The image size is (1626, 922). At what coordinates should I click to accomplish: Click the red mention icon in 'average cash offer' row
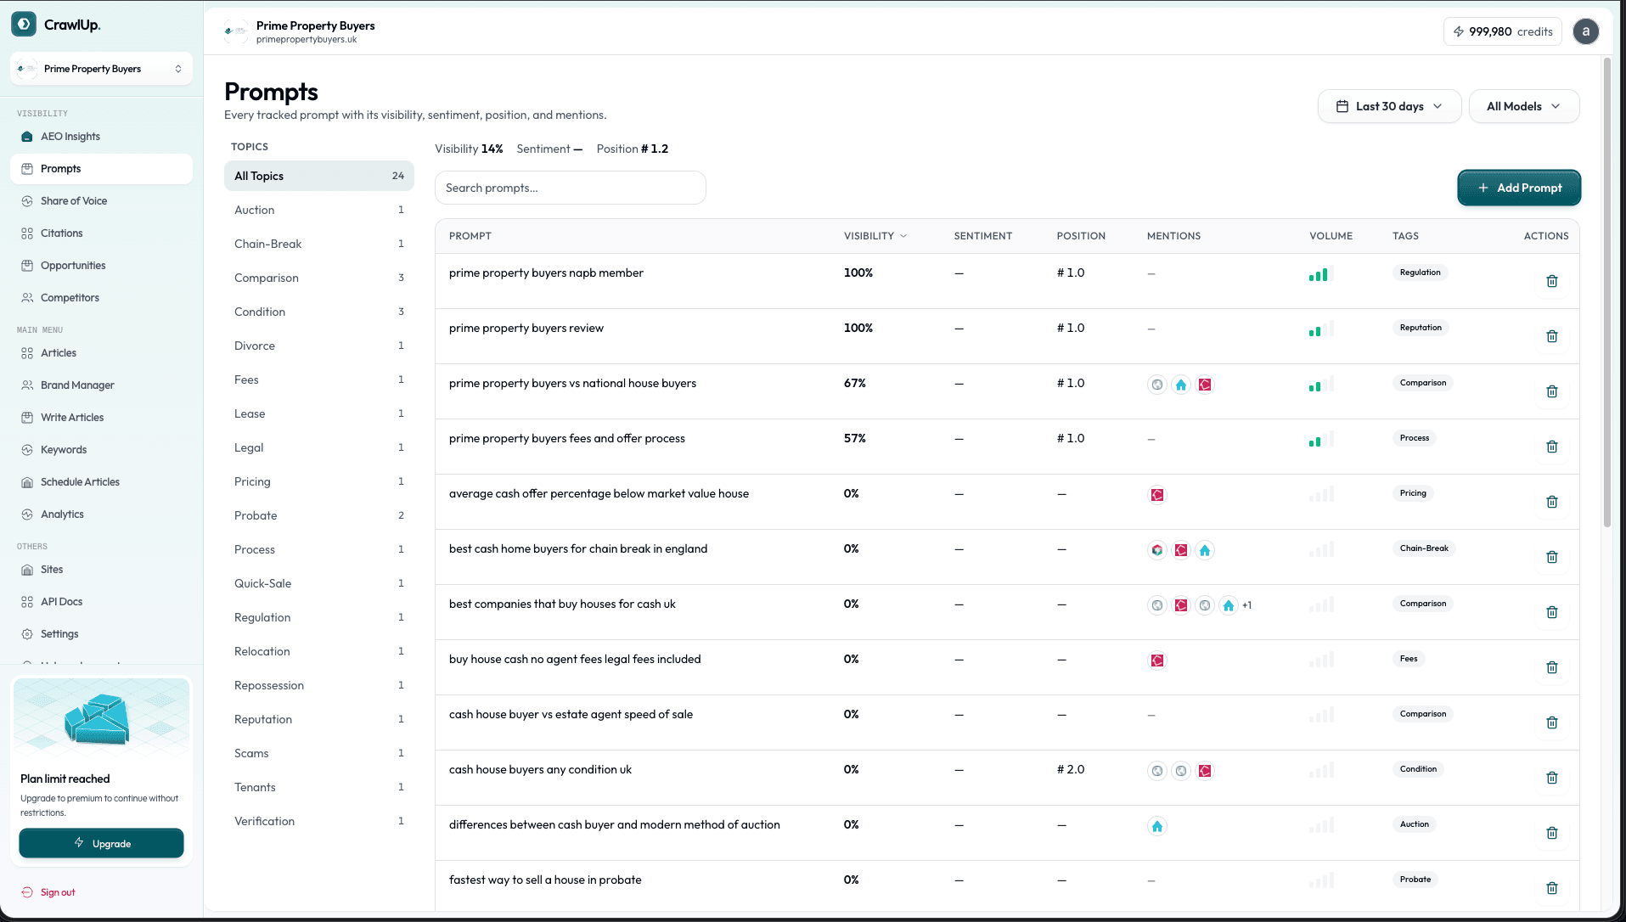(1157, 495)
